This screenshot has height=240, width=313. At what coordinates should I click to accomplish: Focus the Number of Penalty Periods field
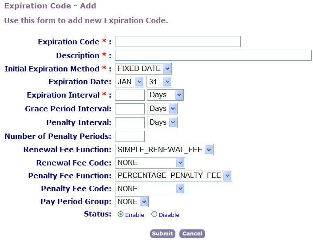130,136
